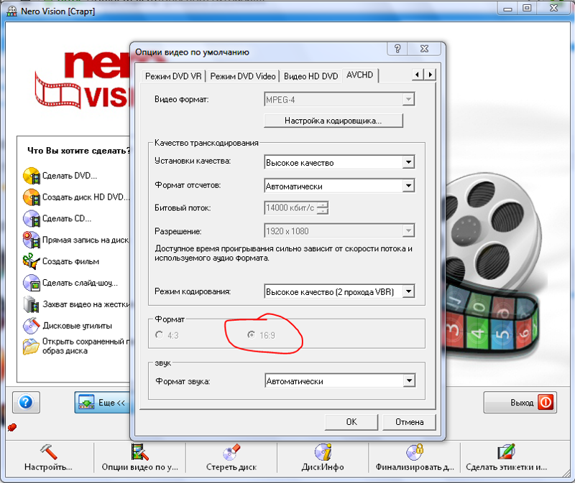Click the Битовый поток 14000 кбит/с field
Screen dimensions: 575x483
290,207
